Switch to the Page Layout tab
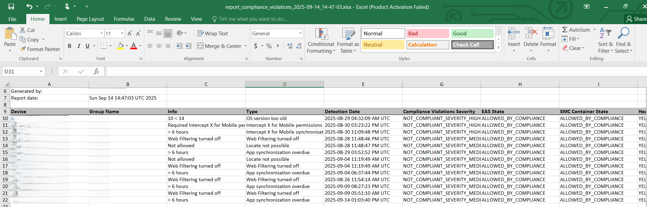Viewport: 647px width, 207px height. [90, 19]
